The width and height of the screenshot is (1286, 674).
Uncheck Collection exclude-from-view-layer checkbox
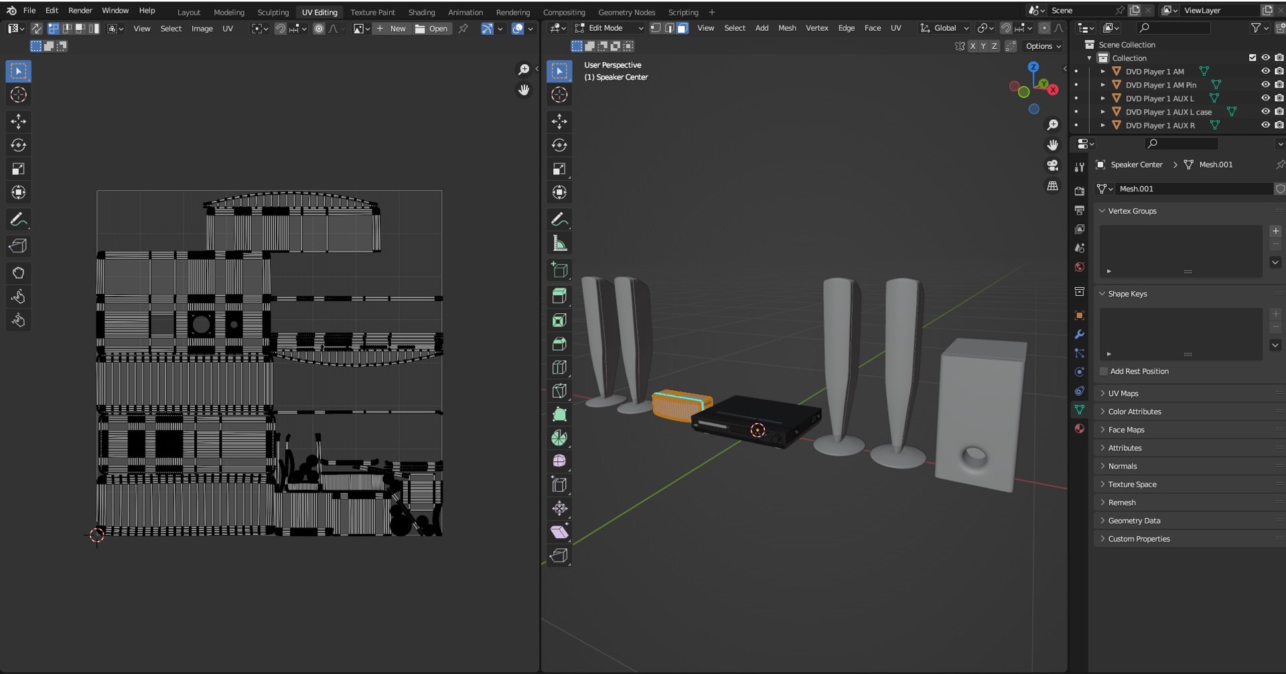tap(1253, 58)
